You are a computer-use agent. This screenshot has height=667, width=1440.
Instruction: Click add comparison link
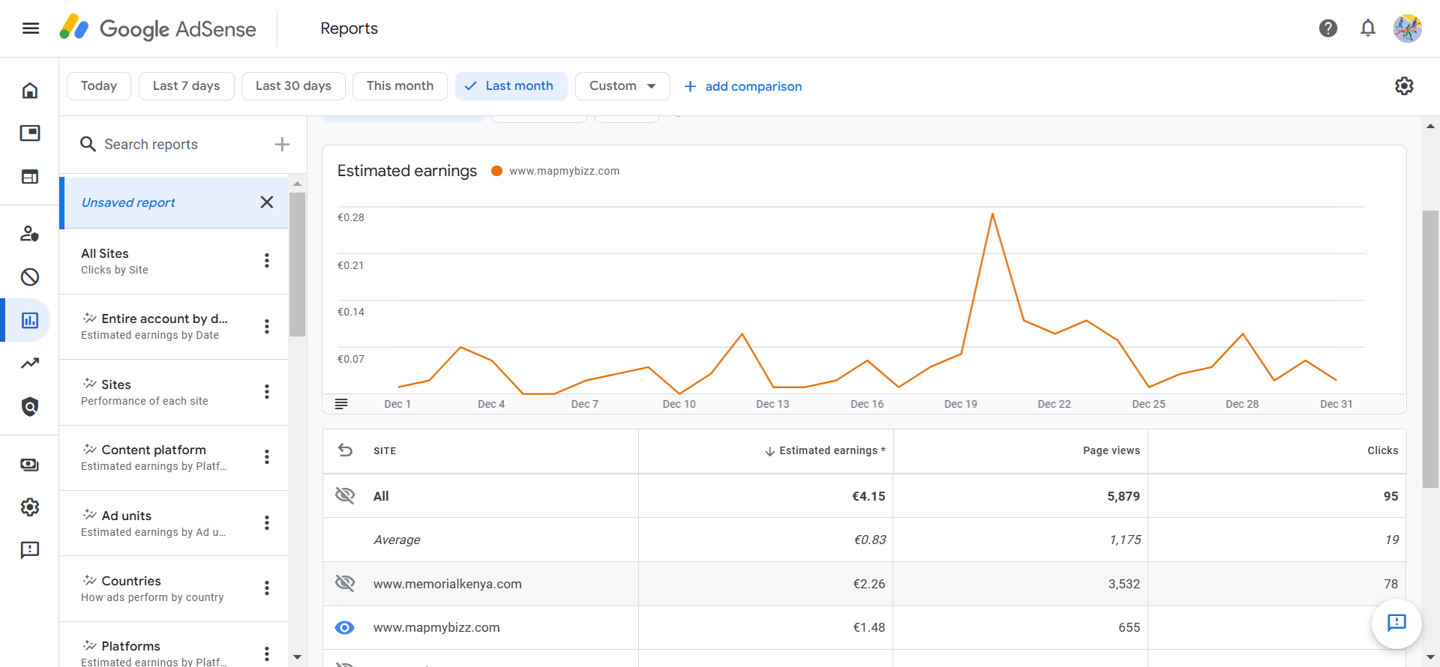pos(743,86)
